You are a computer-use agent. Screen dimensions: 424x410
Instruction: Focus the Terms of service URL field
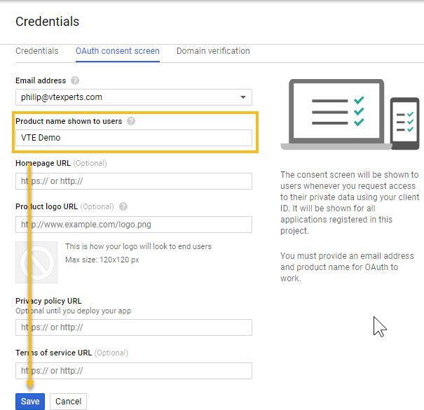pos(134,371)
